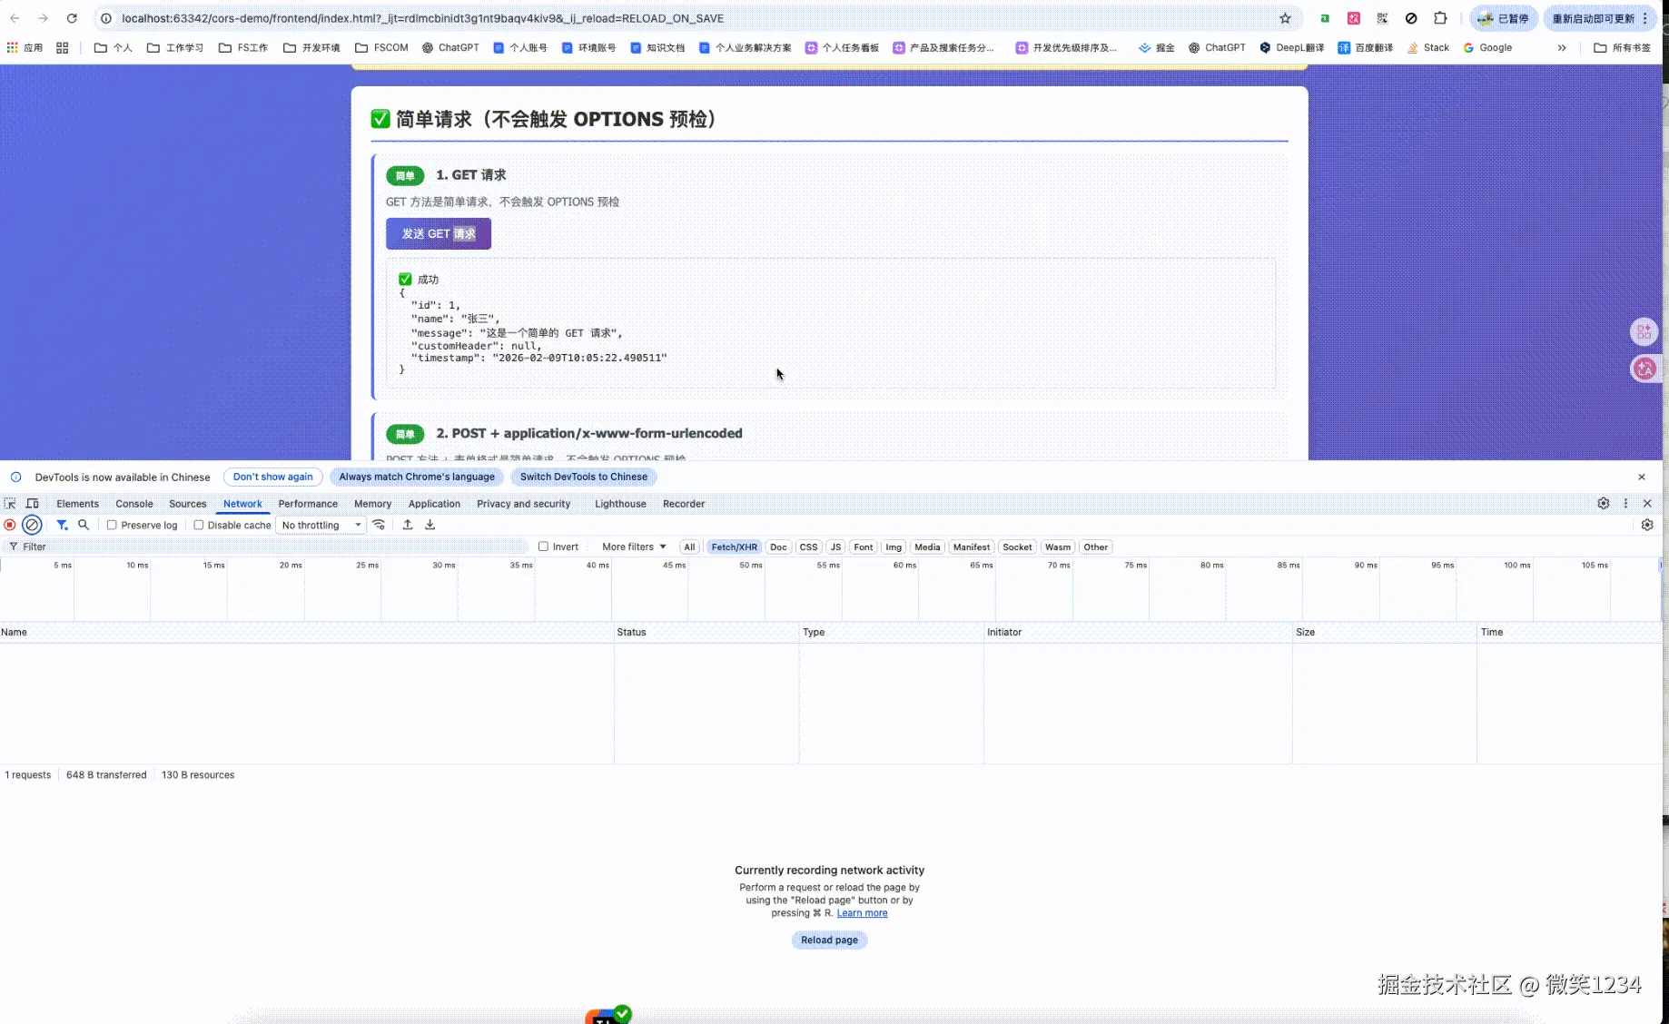Open DevTools settings gear

tap(1604, 503)
